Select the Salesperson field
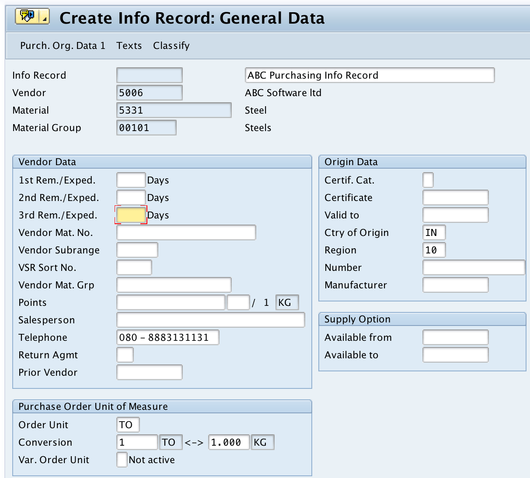This screenshot has height=478, width=530. pos(210,320)
